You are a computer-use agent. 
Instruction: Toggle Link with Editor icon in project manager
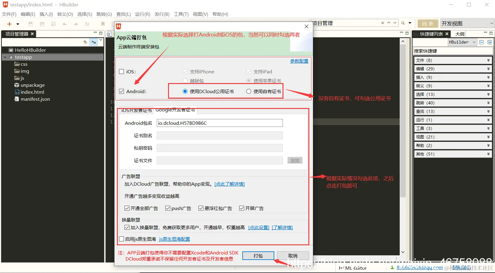click(x=94, y=42)
